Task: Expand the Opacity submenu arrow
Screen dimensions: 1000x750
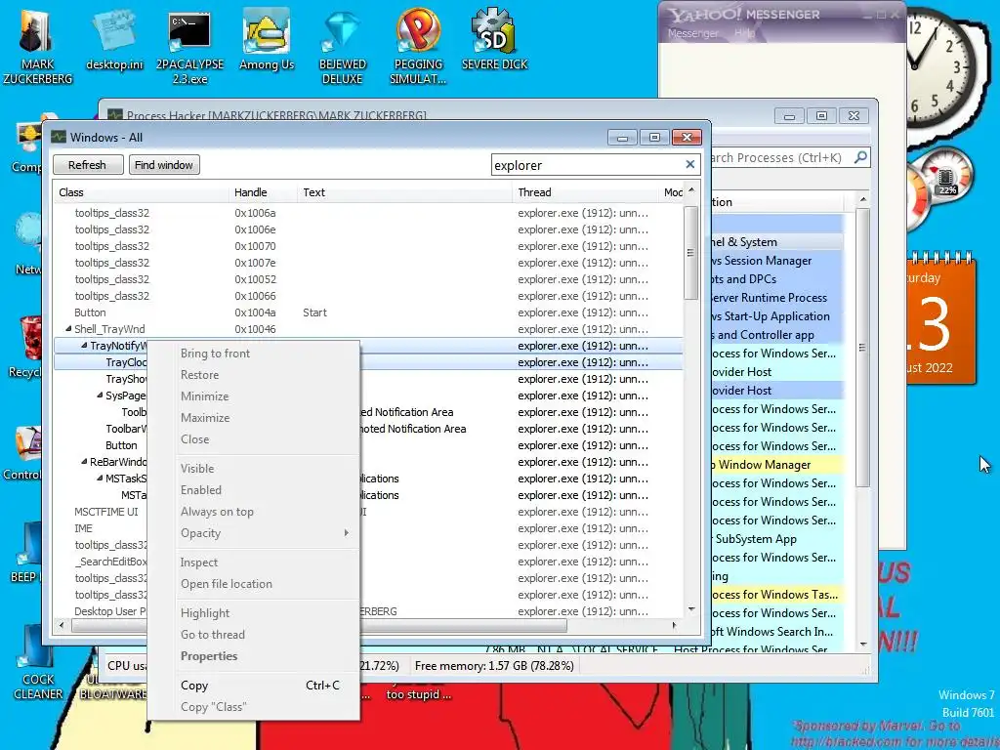Action: 347,533
